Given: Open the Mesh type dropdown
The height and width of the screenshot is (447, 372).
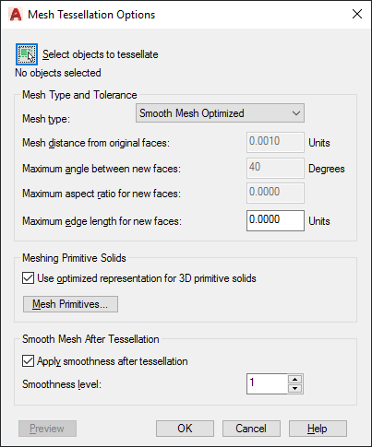Looking at the screenshot, I should click(x=220, y=113).
